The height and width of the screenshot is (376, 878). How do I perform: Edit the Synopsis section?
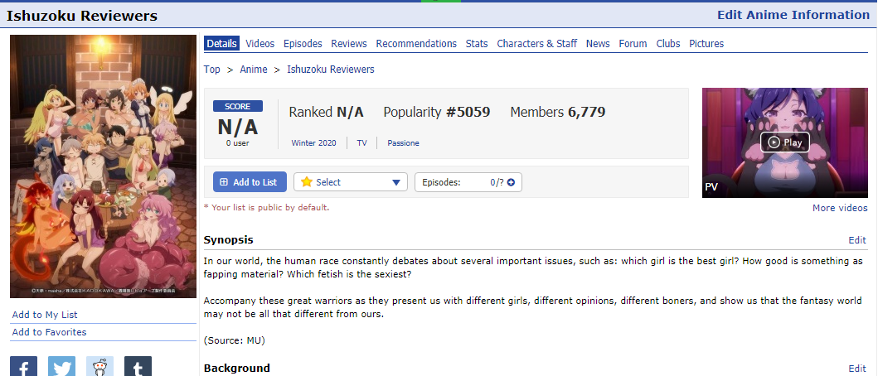coord(857,240)
